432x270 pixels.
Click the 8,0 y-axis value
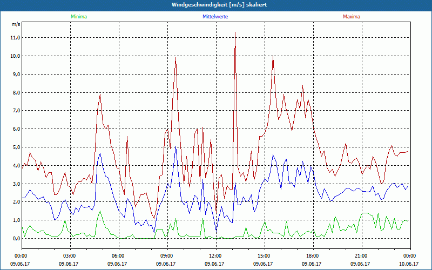point(17,92)
